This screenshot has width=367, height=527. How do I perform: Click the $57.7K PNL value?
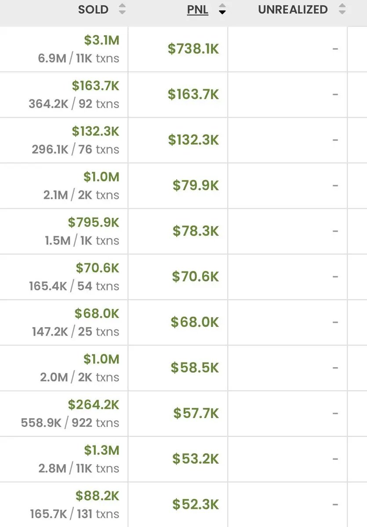(x=196, y=413)
